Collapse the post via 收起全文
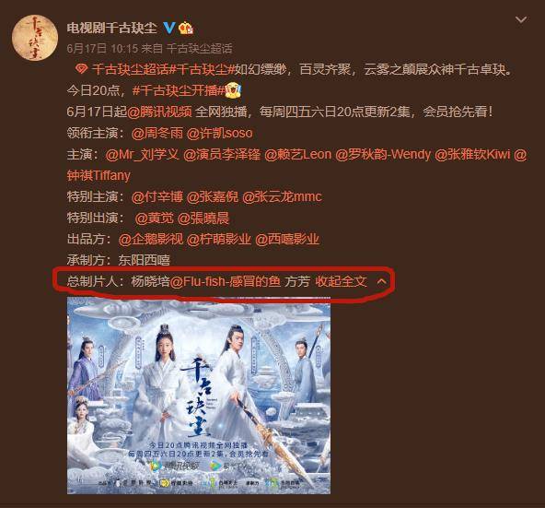This screenshot has width=545, height=508. [341, 281]
